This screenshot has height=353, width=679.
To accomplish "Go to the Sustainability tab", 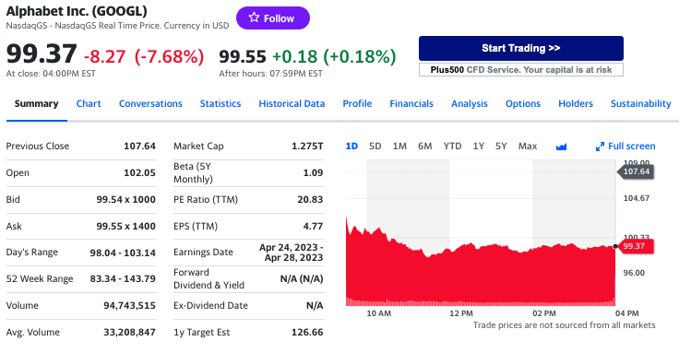I will point(641,104).
